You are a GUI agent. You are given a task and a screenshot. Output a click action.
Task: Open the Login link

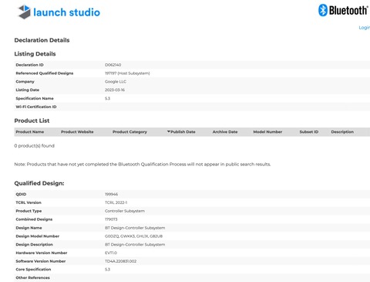tap(365, 28)
